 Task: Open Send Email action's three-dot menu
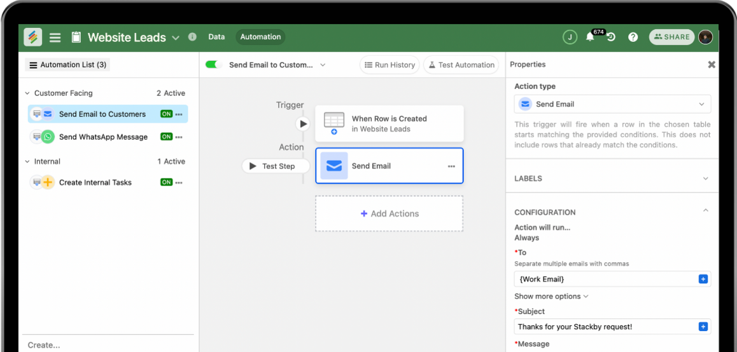(451, 166)
